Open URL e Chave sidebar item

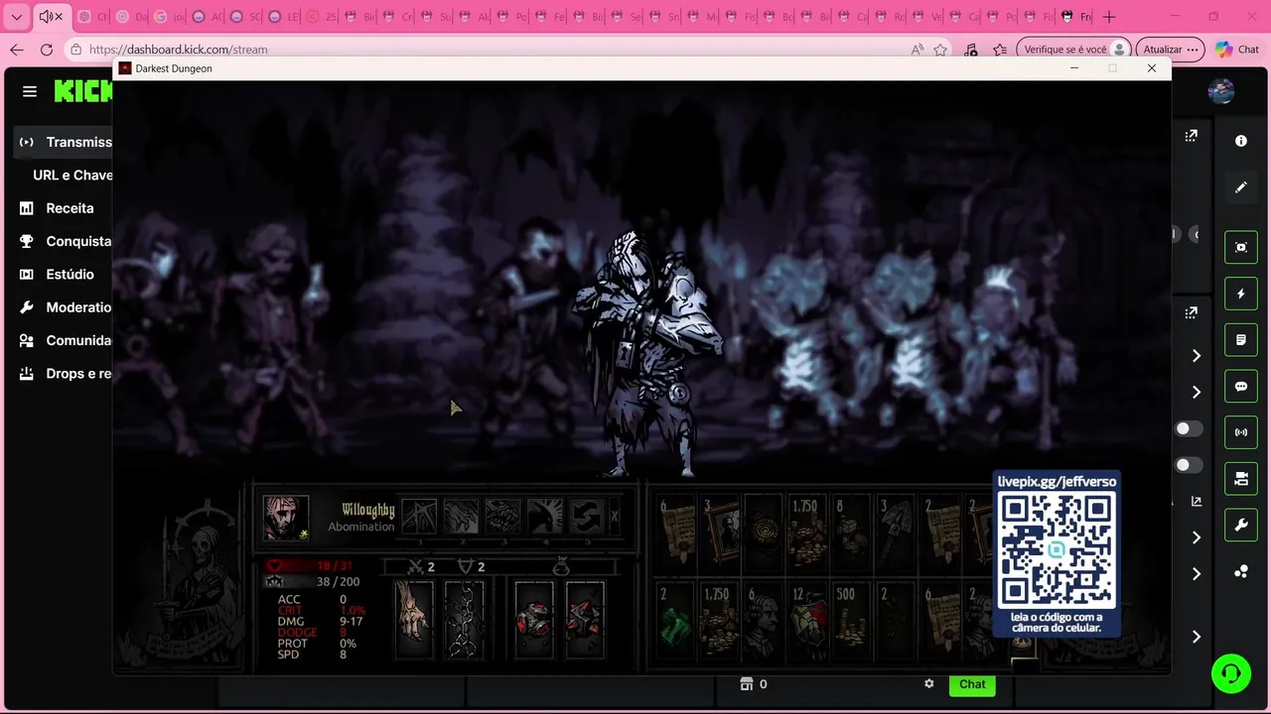(x=72, y=175)
